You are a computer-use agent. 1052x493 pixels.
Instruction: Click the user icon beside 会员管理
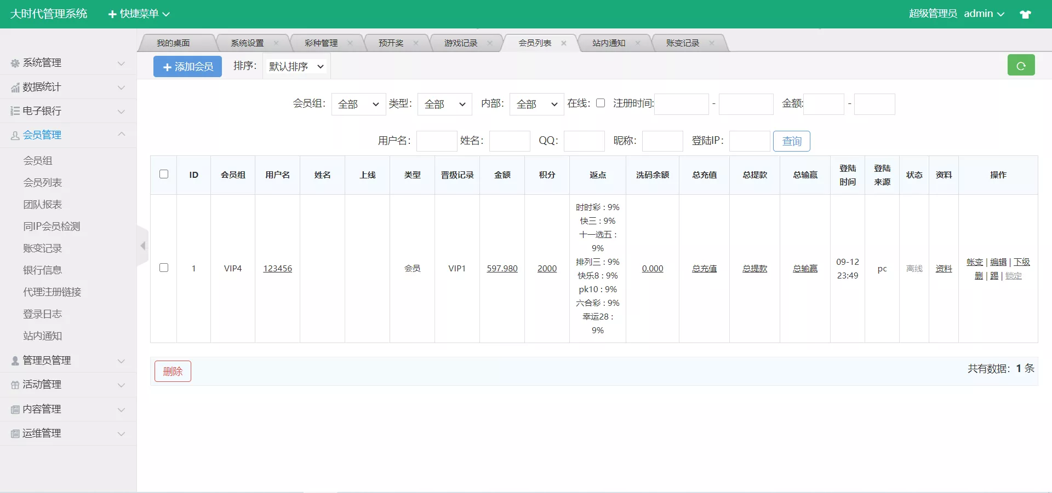14,135
